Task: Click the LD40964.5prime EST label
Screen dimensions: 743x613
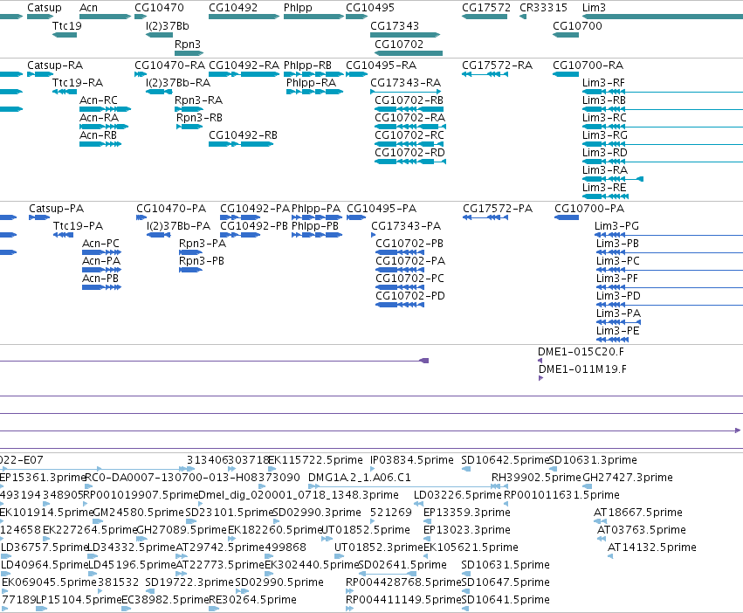Action: pyautogui.click(x=45, y=565)
